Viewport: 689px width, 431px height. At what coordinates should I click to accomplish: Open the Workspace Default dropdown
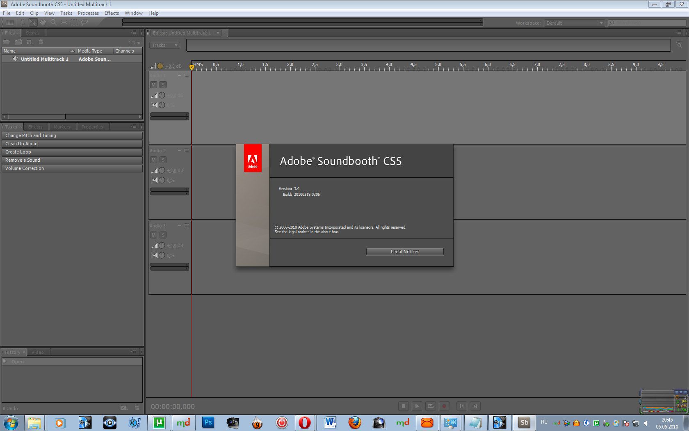point(574,23)
